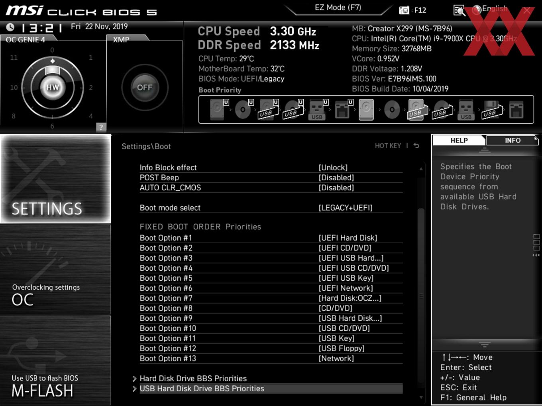The image size is (542, 406).
Task: Switch to the HELP tab
Action: pyautogui.click(x=459, y=141)
